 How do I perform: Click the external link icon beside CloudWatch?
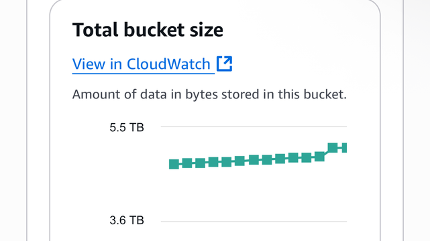[224, 64]
